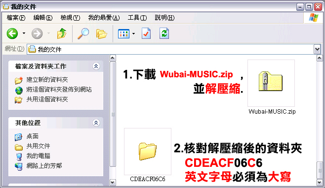Viewport: 325px width, 188px height.
Task: Go to 桌面 location link
Action: tap(32, 136)
